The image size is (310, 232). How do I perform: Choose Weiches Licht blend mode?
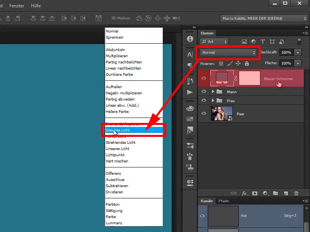point(134,130)
